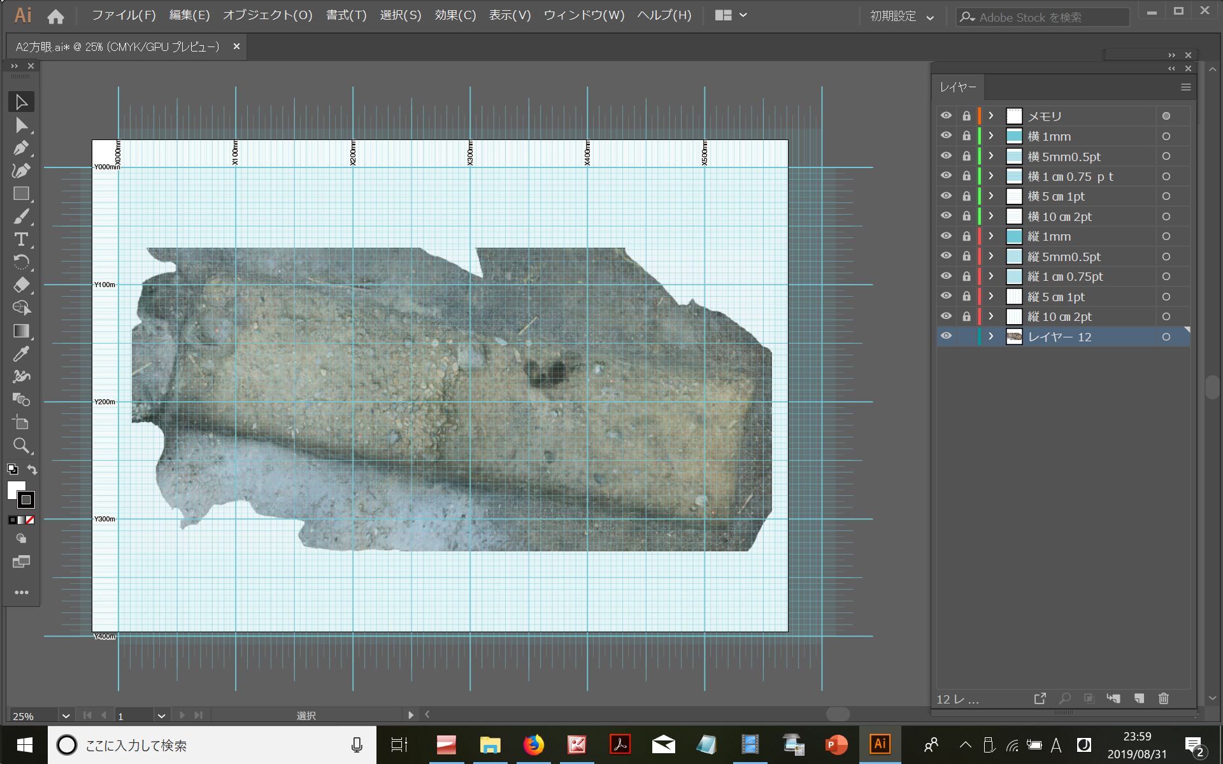Open the 効果(C) menu
This screenshot has height=764, width=1223.
[x=455, y=15]
